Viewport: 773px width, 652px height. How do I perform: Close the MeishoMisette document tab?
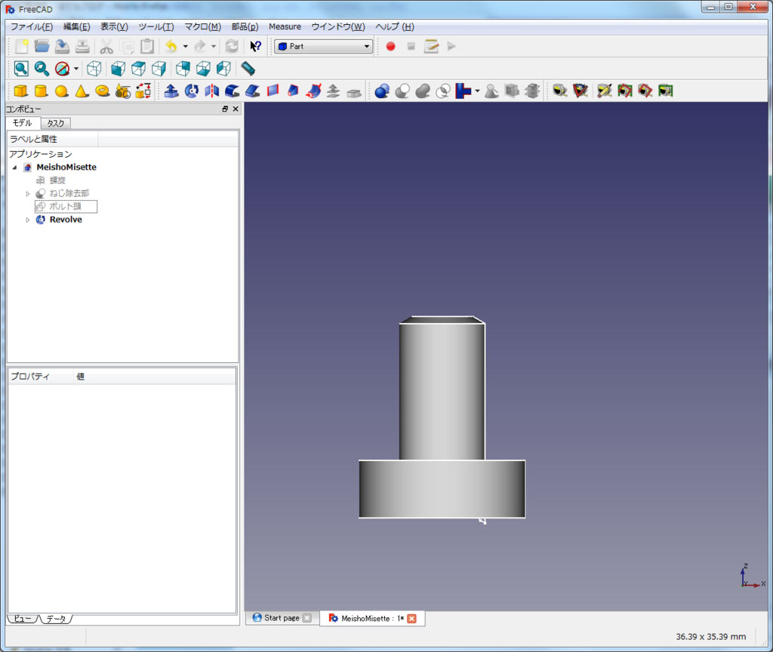[411, 619]
